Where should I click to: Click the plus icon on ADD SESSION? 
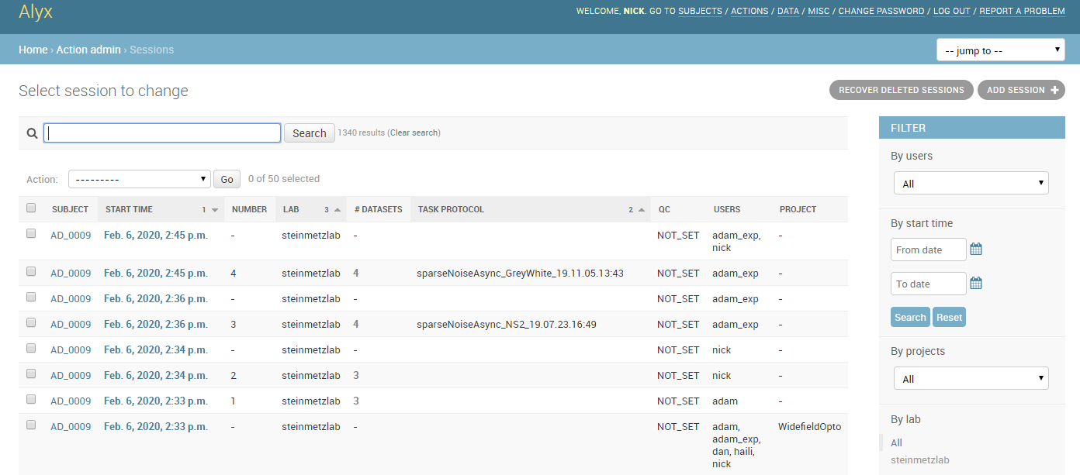point(1053,90)
